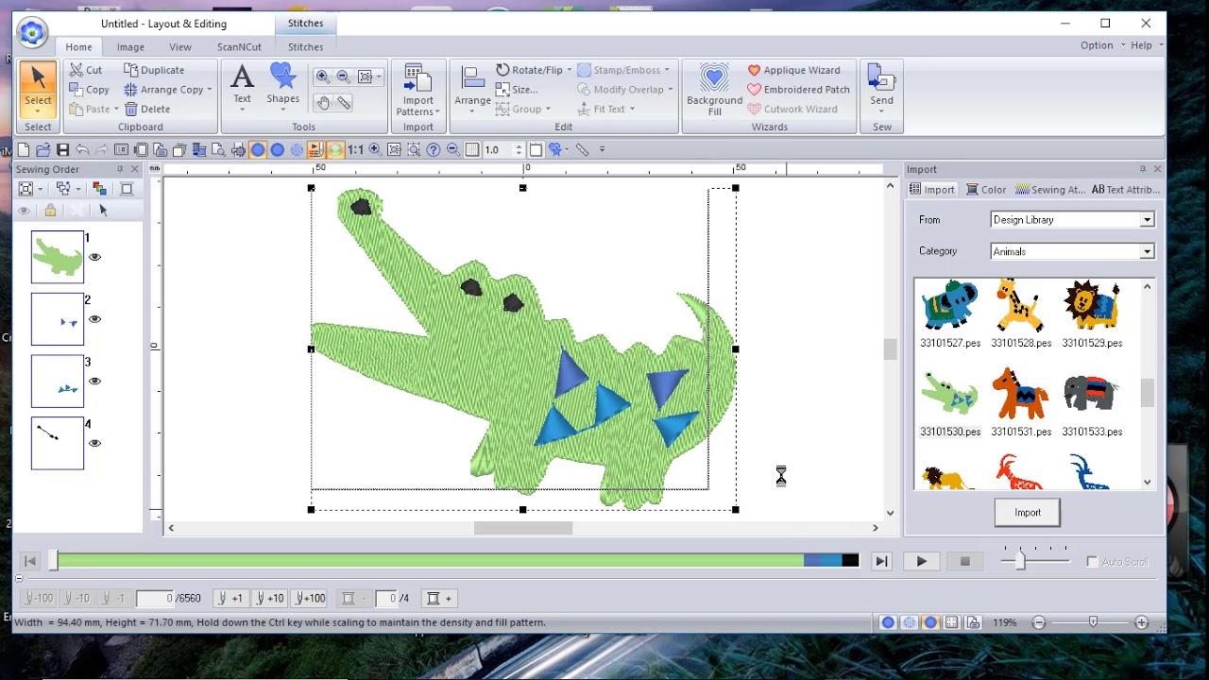
Task: Adjust the simulation speed slider
Action: pyautogui.click(x=1019, y=560)
